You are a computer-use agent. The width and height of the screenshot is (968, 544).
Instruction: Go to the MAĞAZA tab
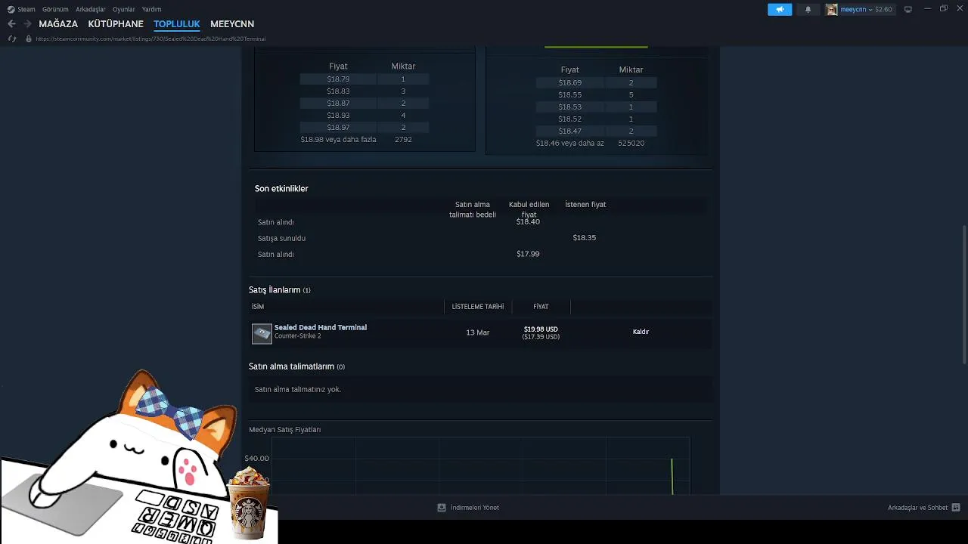tap(58, 24)
